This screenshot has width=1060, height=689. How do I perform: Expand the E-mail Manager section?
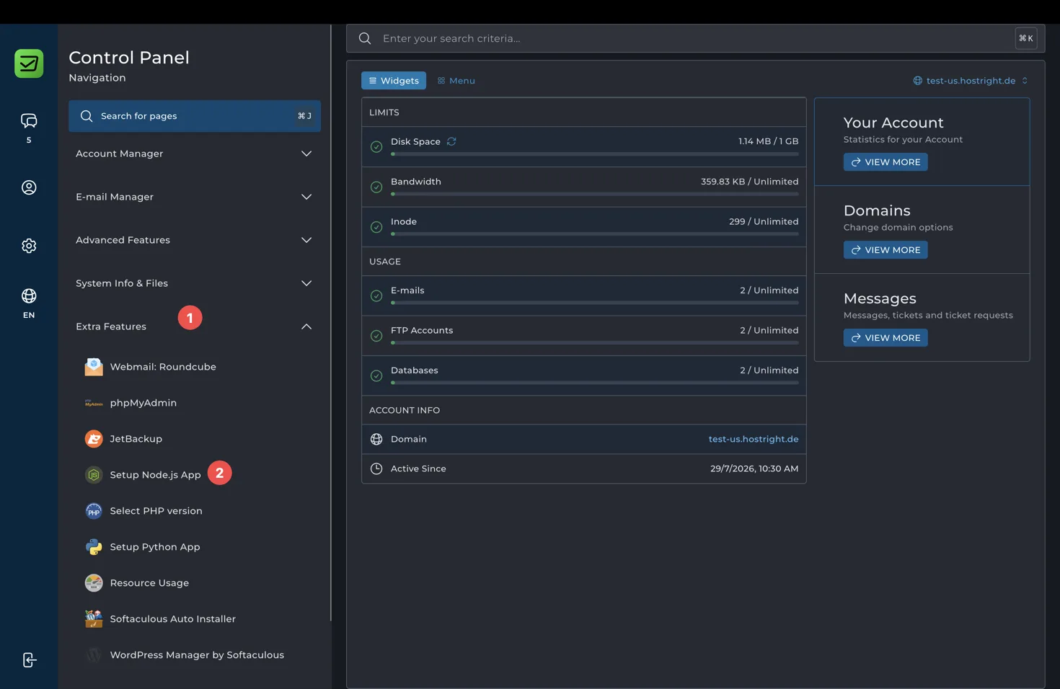click(x=195, y=197)
